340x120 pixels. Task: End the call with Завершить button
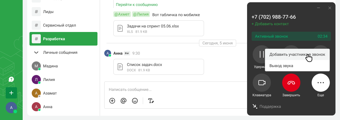(x=291, y=83)
